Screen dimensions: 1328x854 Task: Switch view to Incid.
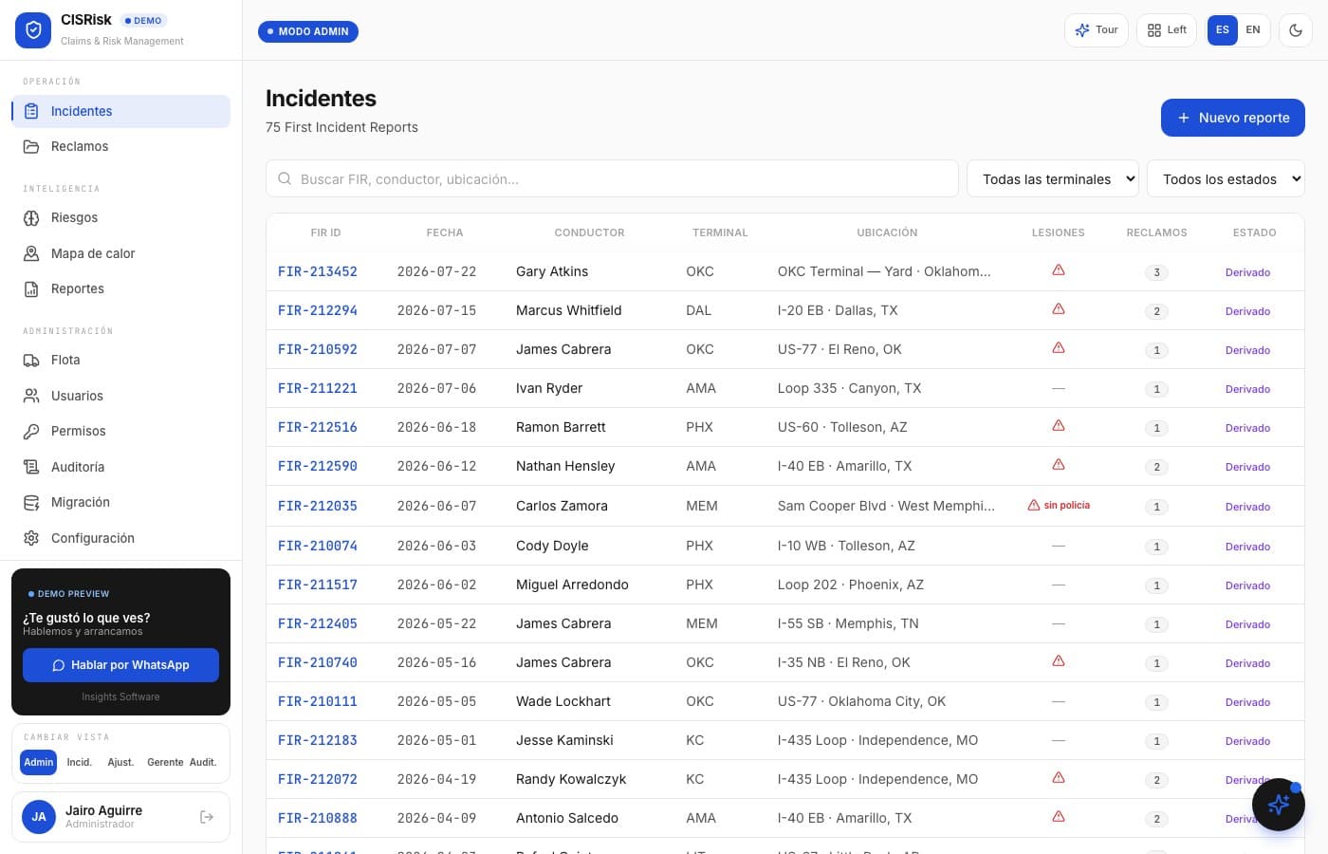pyautogui.click(x=79, y=762)
